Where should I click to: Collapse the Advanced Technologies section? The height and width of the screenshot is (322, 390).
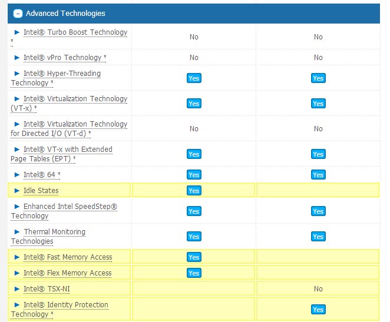18,14
